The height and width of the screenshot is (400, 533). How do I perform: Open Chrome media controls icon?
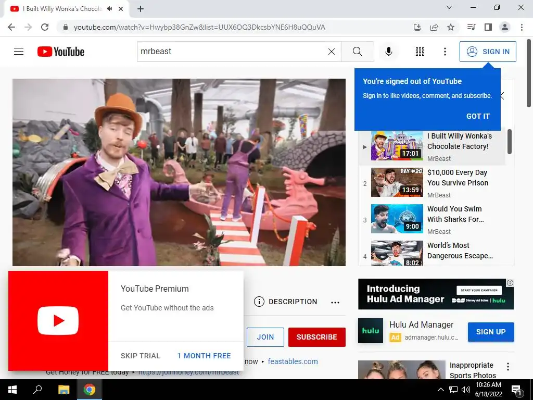[x=471, y=27]
